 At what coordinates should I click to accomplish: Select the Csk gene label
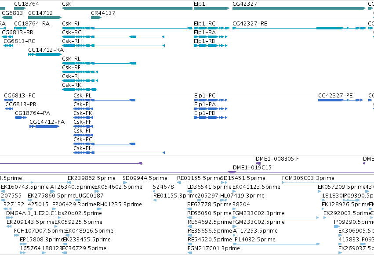[x=66, y=4]
